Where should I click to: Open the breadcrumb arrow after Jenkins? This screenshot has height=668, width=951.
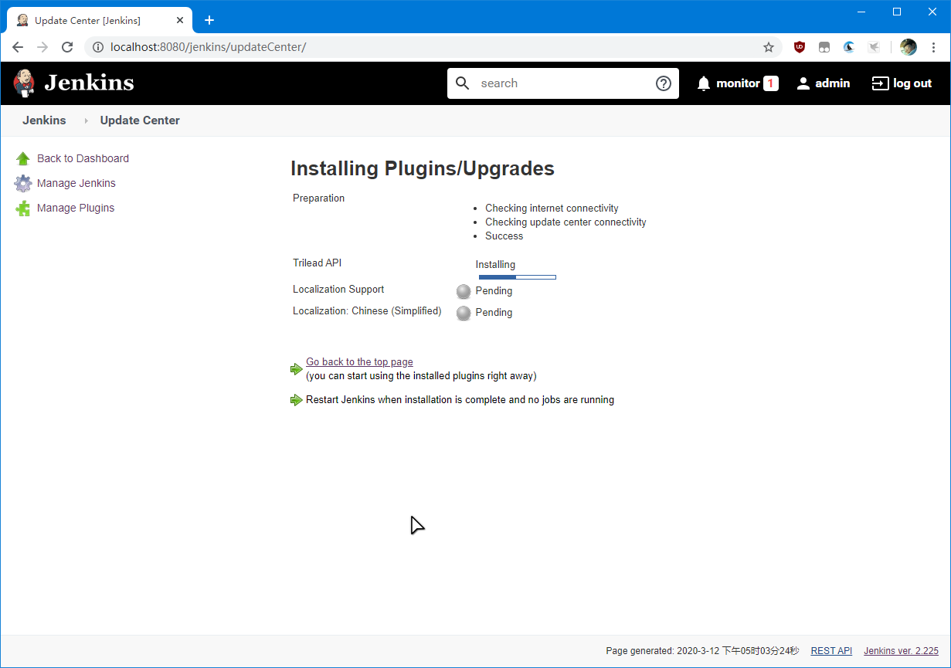click(x=86, y=120)
